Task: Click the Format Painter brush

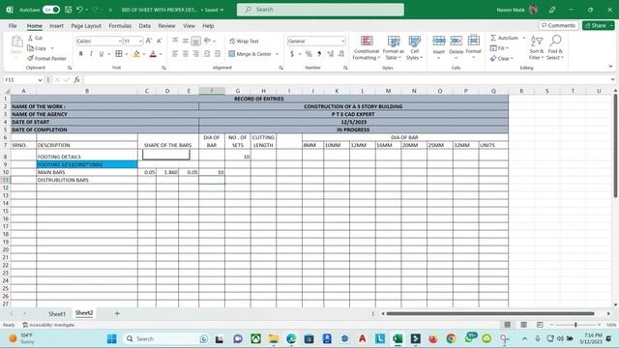Action: point(30,58)
